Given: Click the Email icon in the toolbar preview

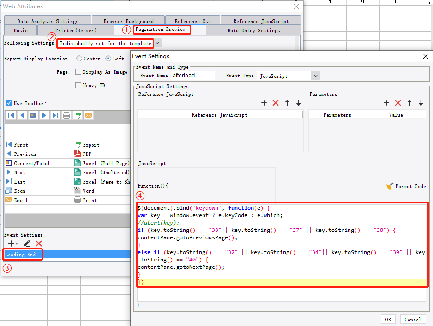Looking at the screenshot, I should pyautogui.click(x=88, y=115).
